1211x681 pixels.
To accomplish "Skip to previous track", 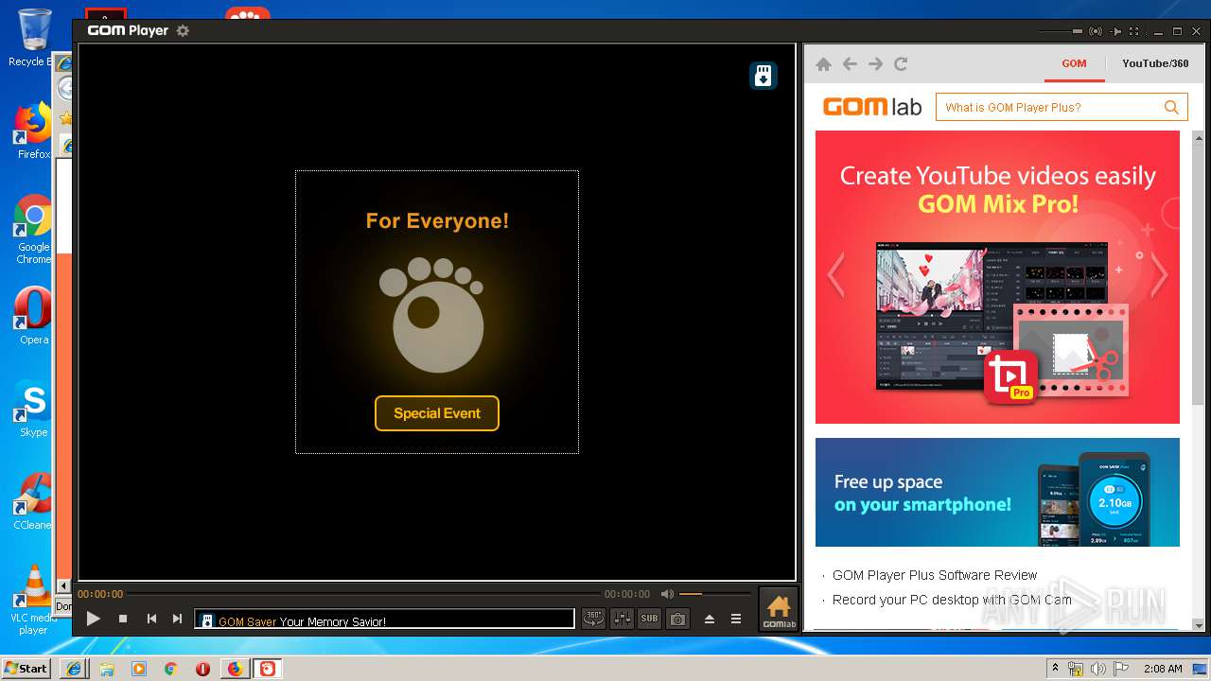I will (151, 619).
